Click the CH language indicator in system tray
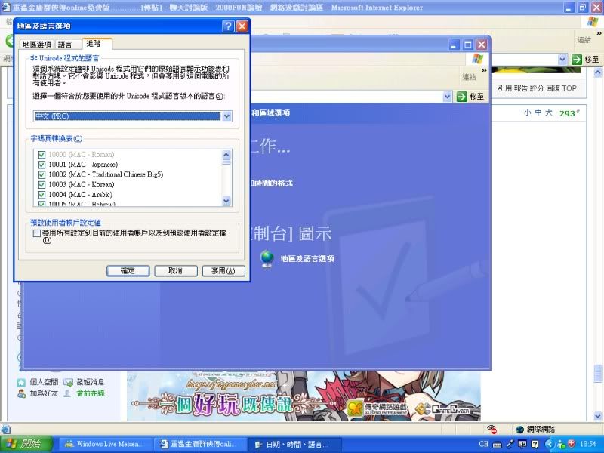Image resolution: width=604 pixels, height=453 pixels. (484, 444)
